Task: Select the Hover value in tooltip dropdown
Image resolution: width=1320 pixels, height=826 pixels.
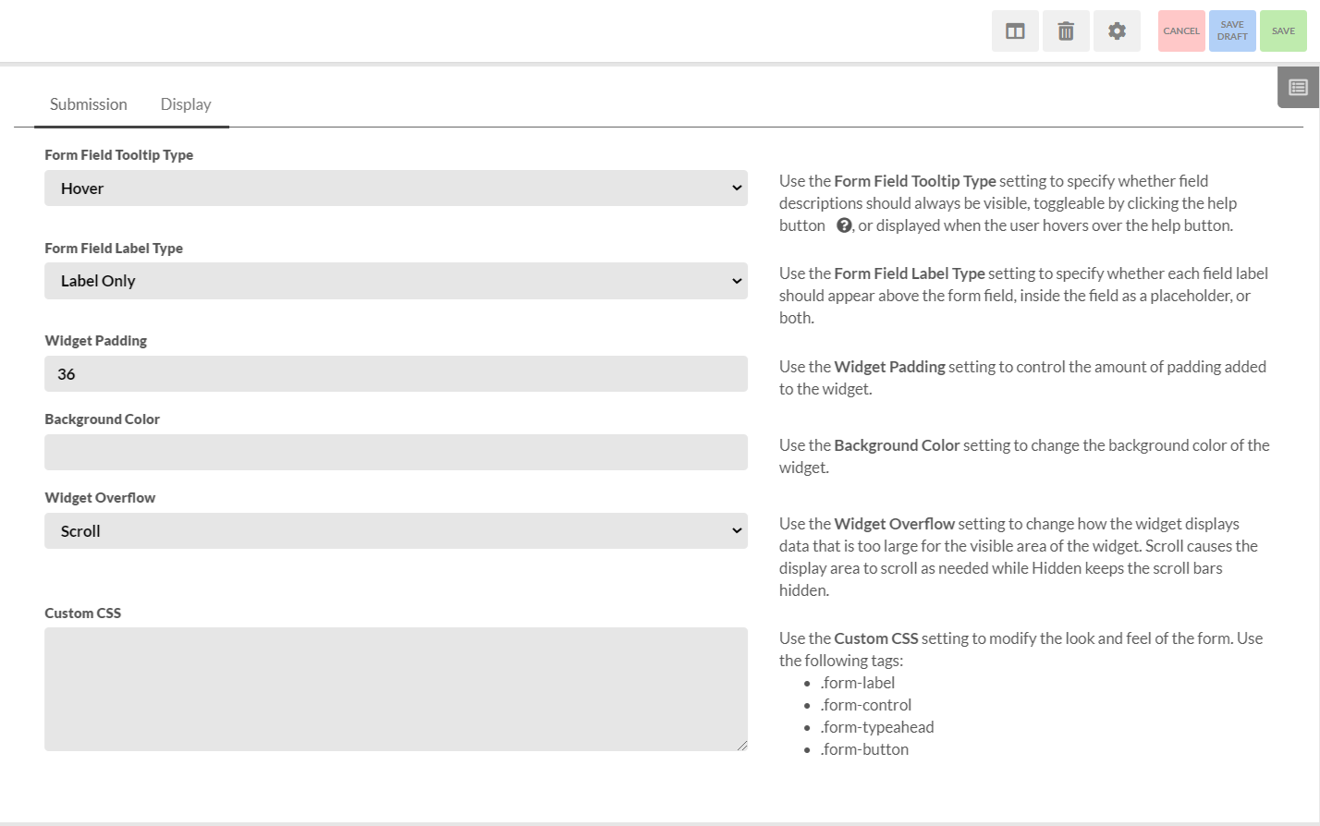Action: coord(82,188)
